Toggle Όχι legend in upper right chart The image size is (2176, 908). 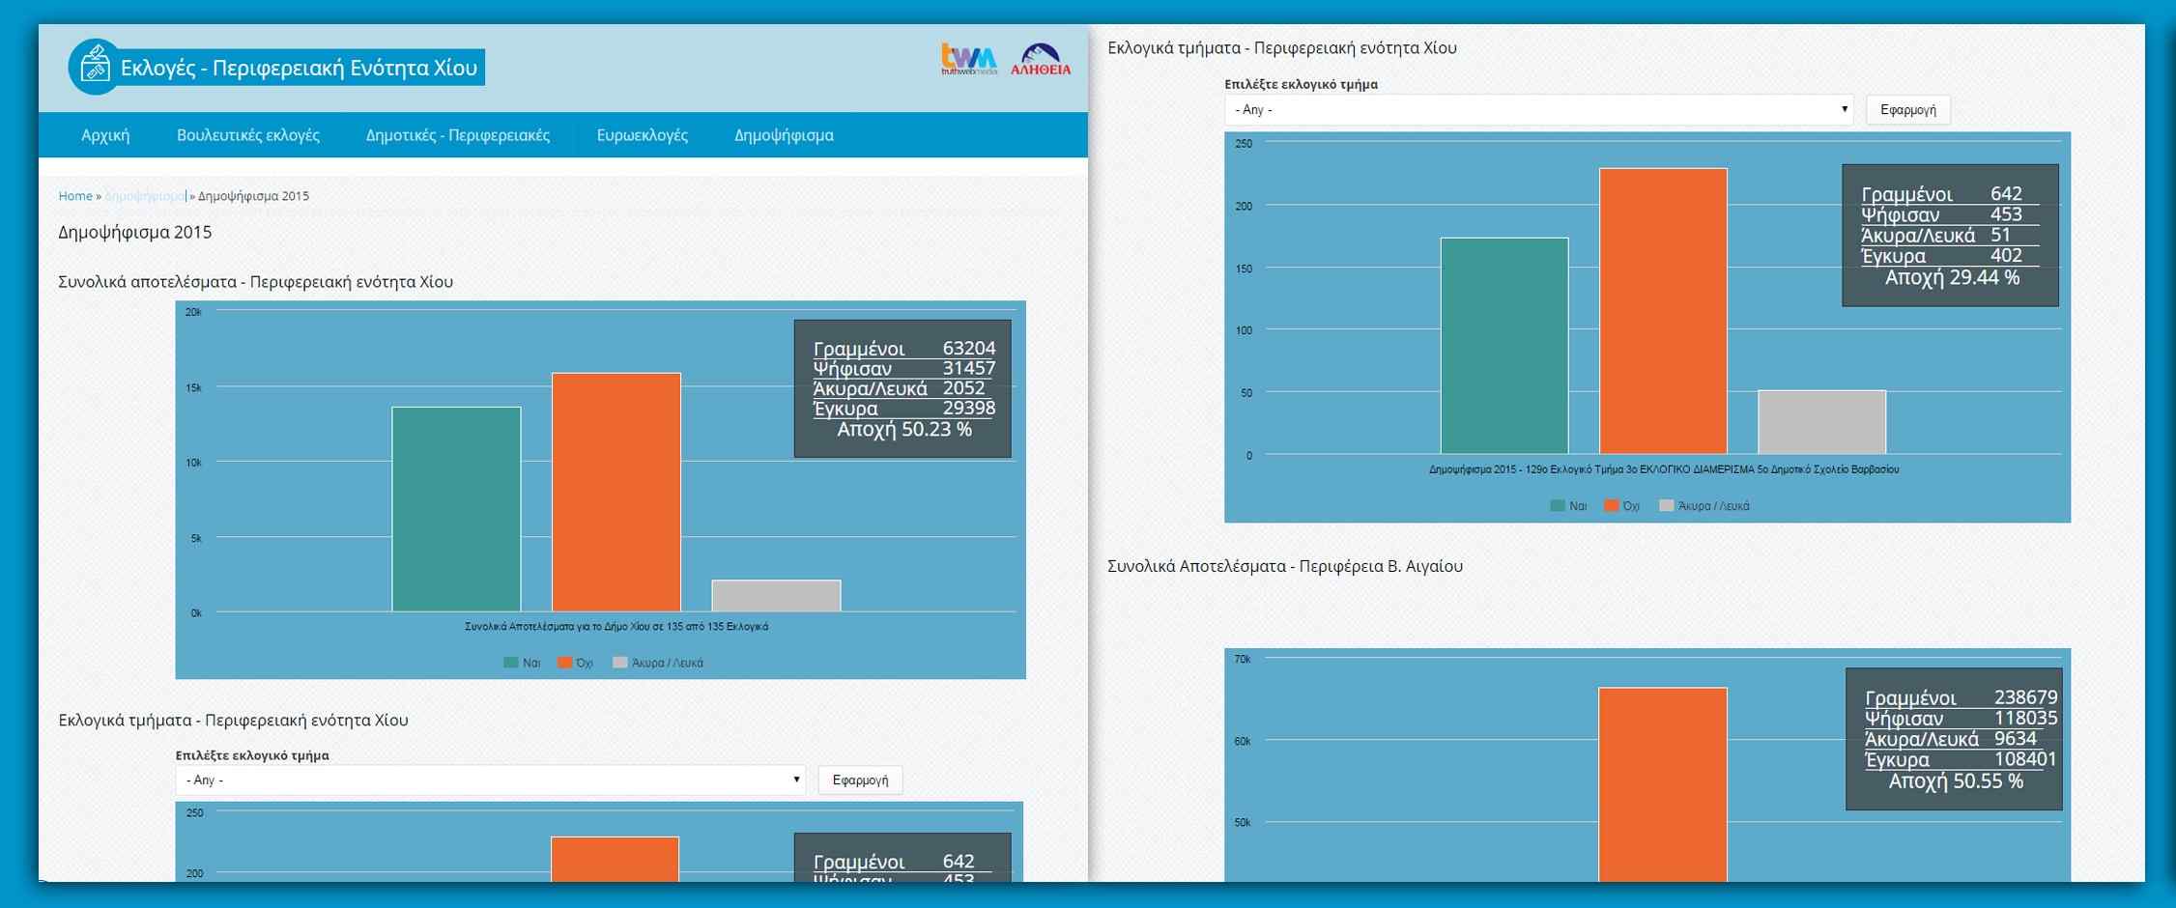tap(1622, 506)
